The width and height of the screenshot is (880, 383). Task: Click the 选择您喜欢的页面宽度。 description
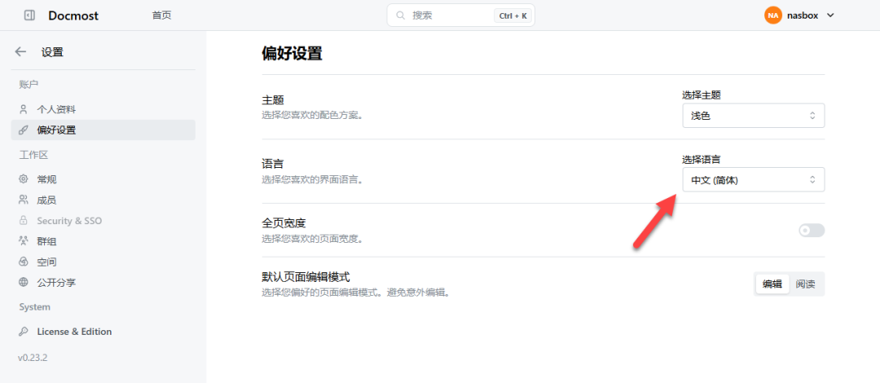(x=313, y=239)
